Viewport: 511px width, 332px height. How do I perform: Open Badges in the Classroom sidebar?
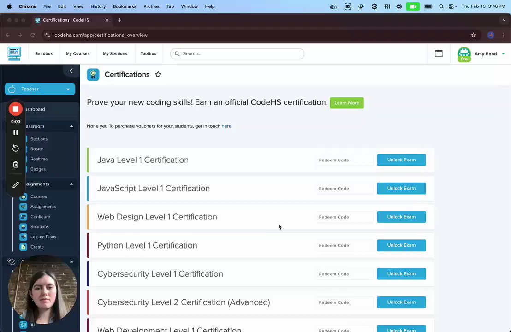(38, 169)
